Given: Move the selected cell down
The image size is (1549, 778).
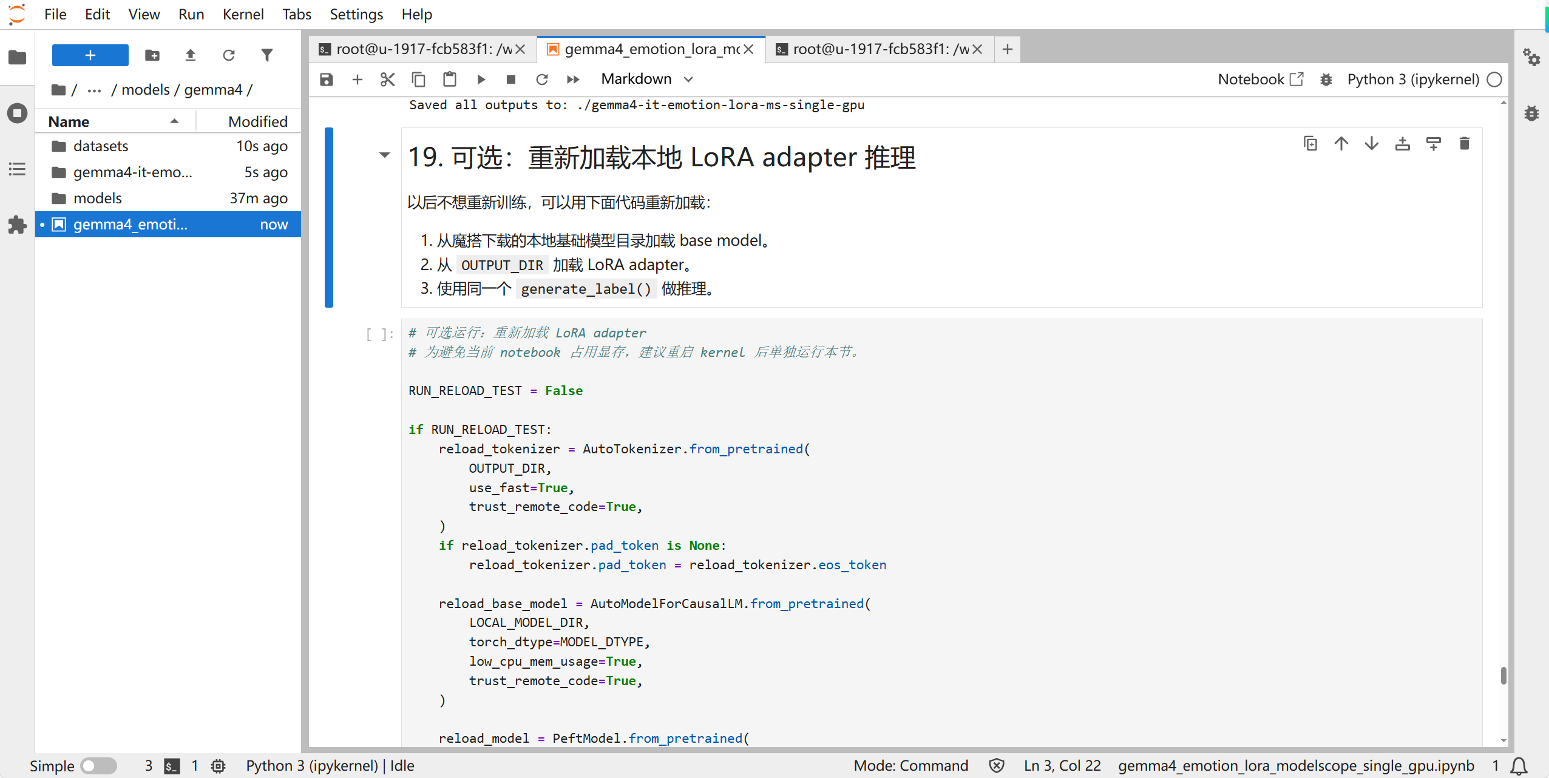Looking at the screenshot, I should click(1372, 144).
